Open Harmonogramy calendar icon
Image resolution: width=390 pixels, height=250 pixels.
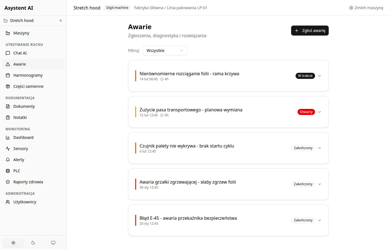(x=8, y=75)
